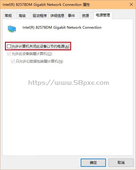
Task: Click the dialog title bar text
Action: tap(46, 5)
